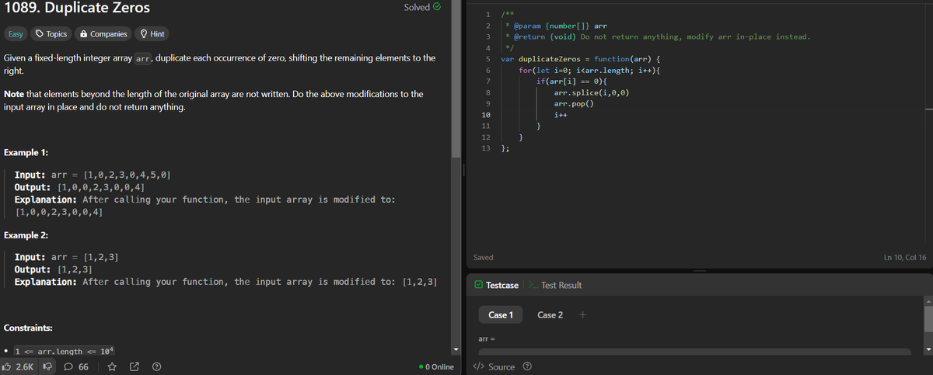The width and height of the screenshot is (933, 375).
Task: Click the Easy difficulty badge
Action: [x=16, y=34]
